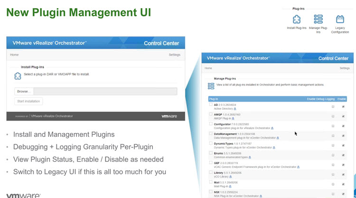356x198 pixels.
Task: Toggle the Enable checkbox for Enums
Action: (x=343, y=155)
